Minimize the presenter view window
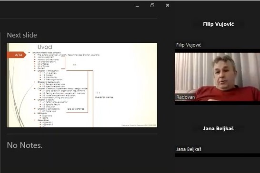Image resolution: width=260 pixels, height=173 pixels. coord(137,6)
